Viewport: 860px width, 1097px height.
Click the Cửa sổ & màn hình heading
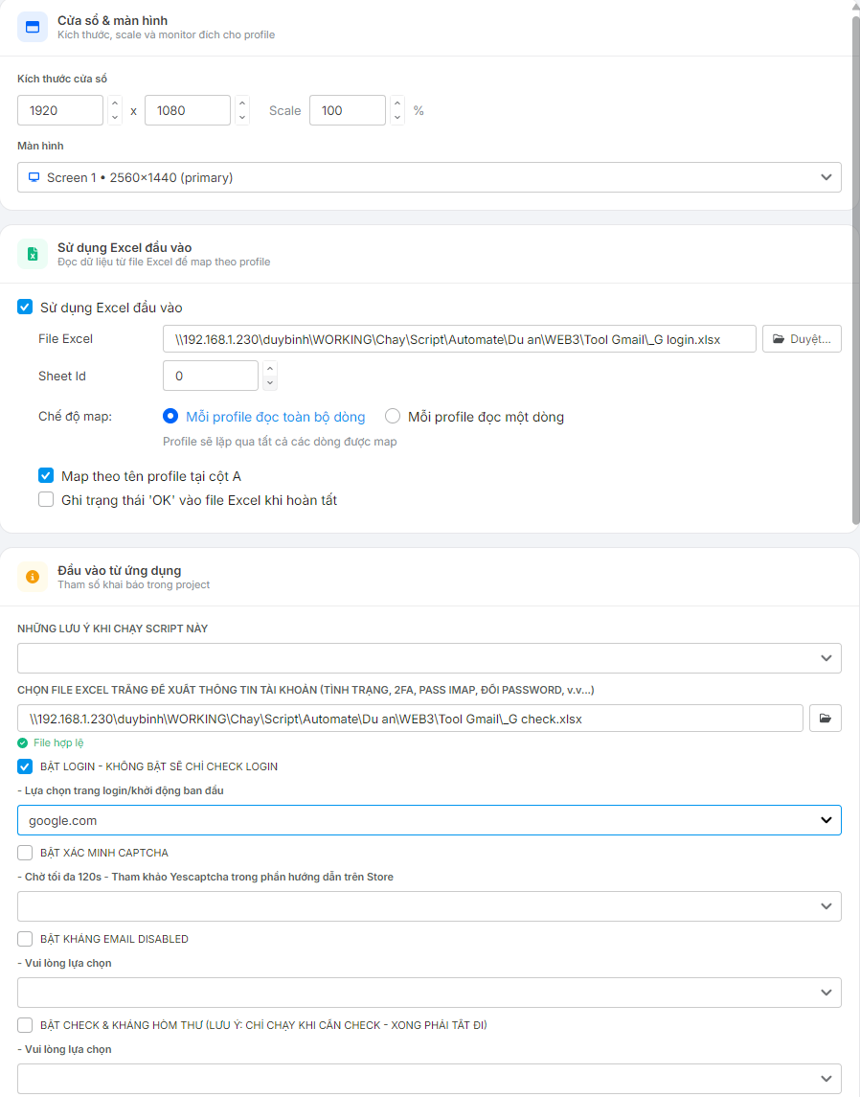(x=113, y=21)
